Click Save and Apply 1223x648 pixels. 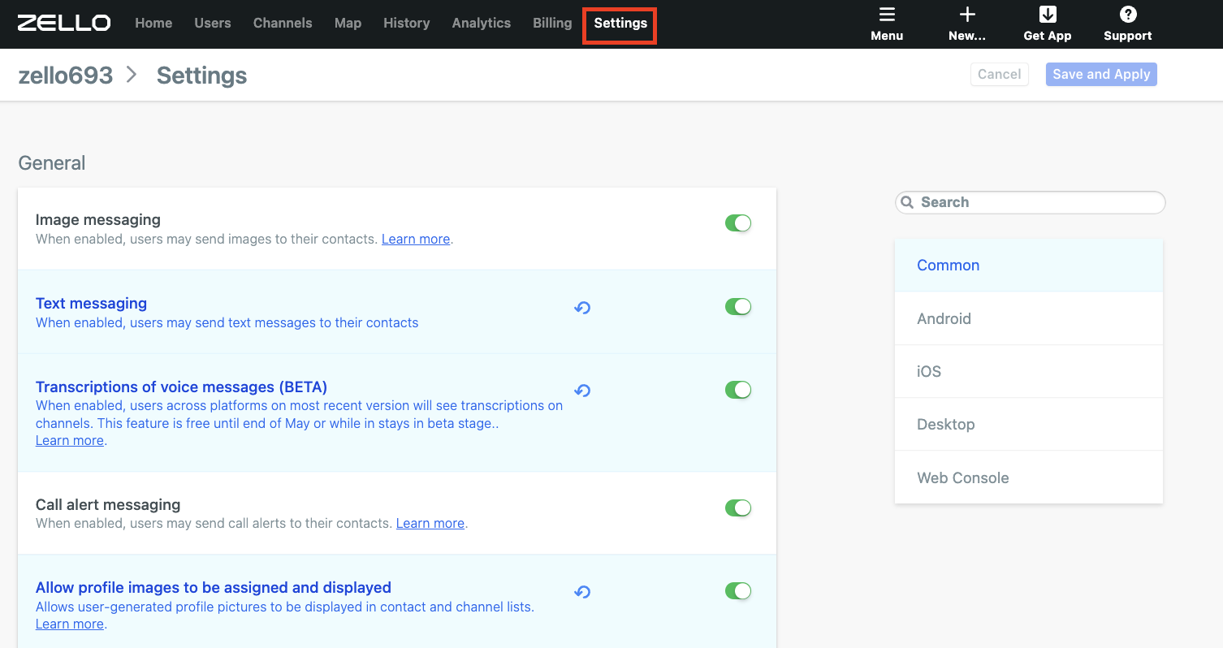tap(1101, 74)
